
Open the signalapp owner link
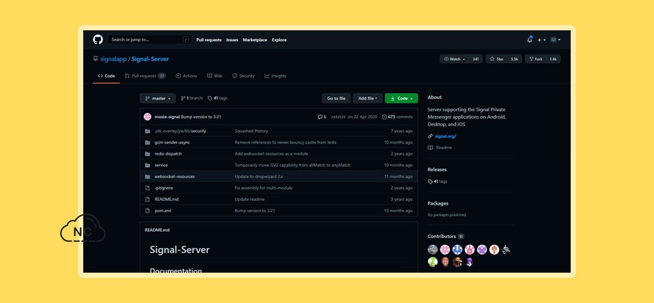coord(114,59)
